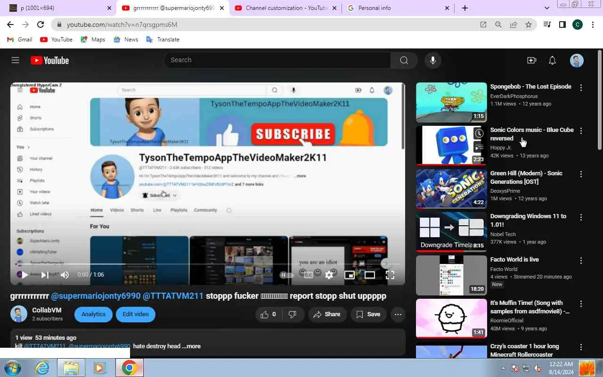This screenshot has height=377, width=603.
Task: Open the notifications bell
Action: coord(552,60)
